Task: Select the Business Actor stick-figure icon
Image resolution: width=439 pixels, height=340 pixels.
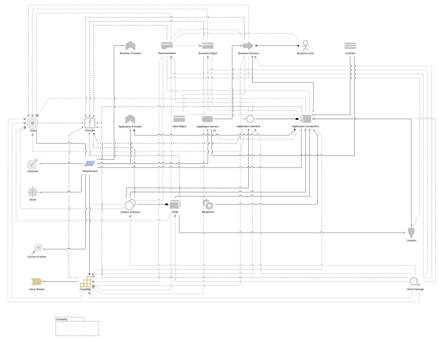Action: click(305, 45)
